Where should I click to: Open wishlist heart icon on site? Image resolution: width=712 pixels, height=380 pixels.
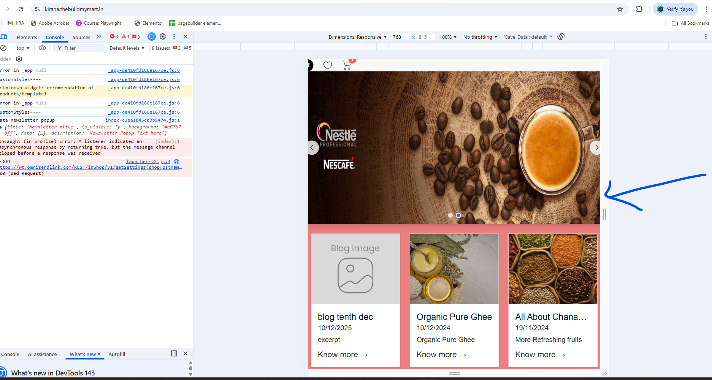328,65
